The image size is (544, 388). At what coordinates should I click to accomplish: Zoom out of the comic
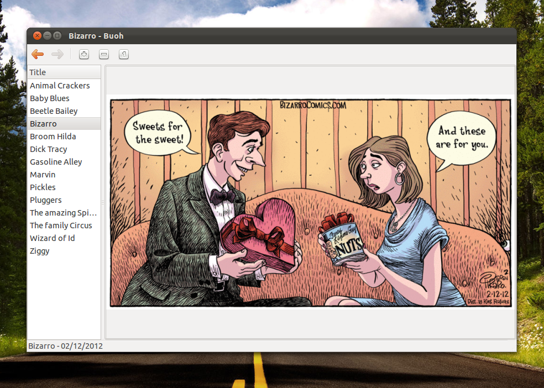[104, 54]
